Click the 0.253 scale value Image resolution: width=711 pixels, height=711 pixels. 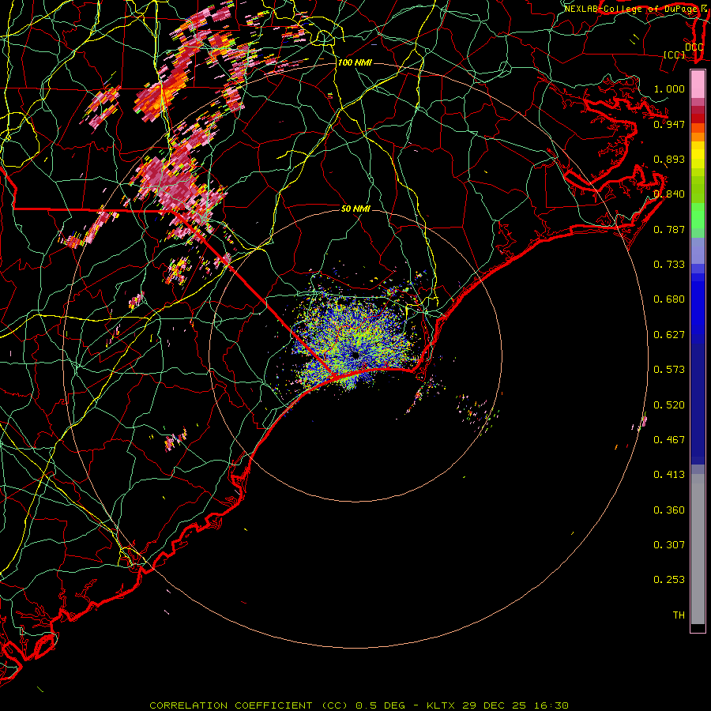(669, 580)
